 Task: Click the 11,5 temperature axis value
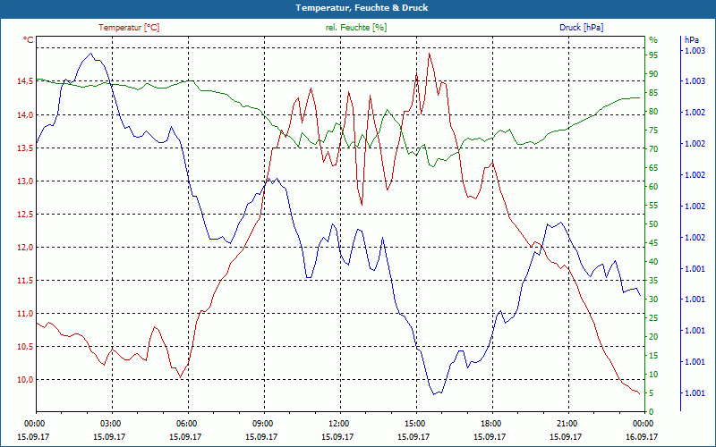(x=26, y=281)
